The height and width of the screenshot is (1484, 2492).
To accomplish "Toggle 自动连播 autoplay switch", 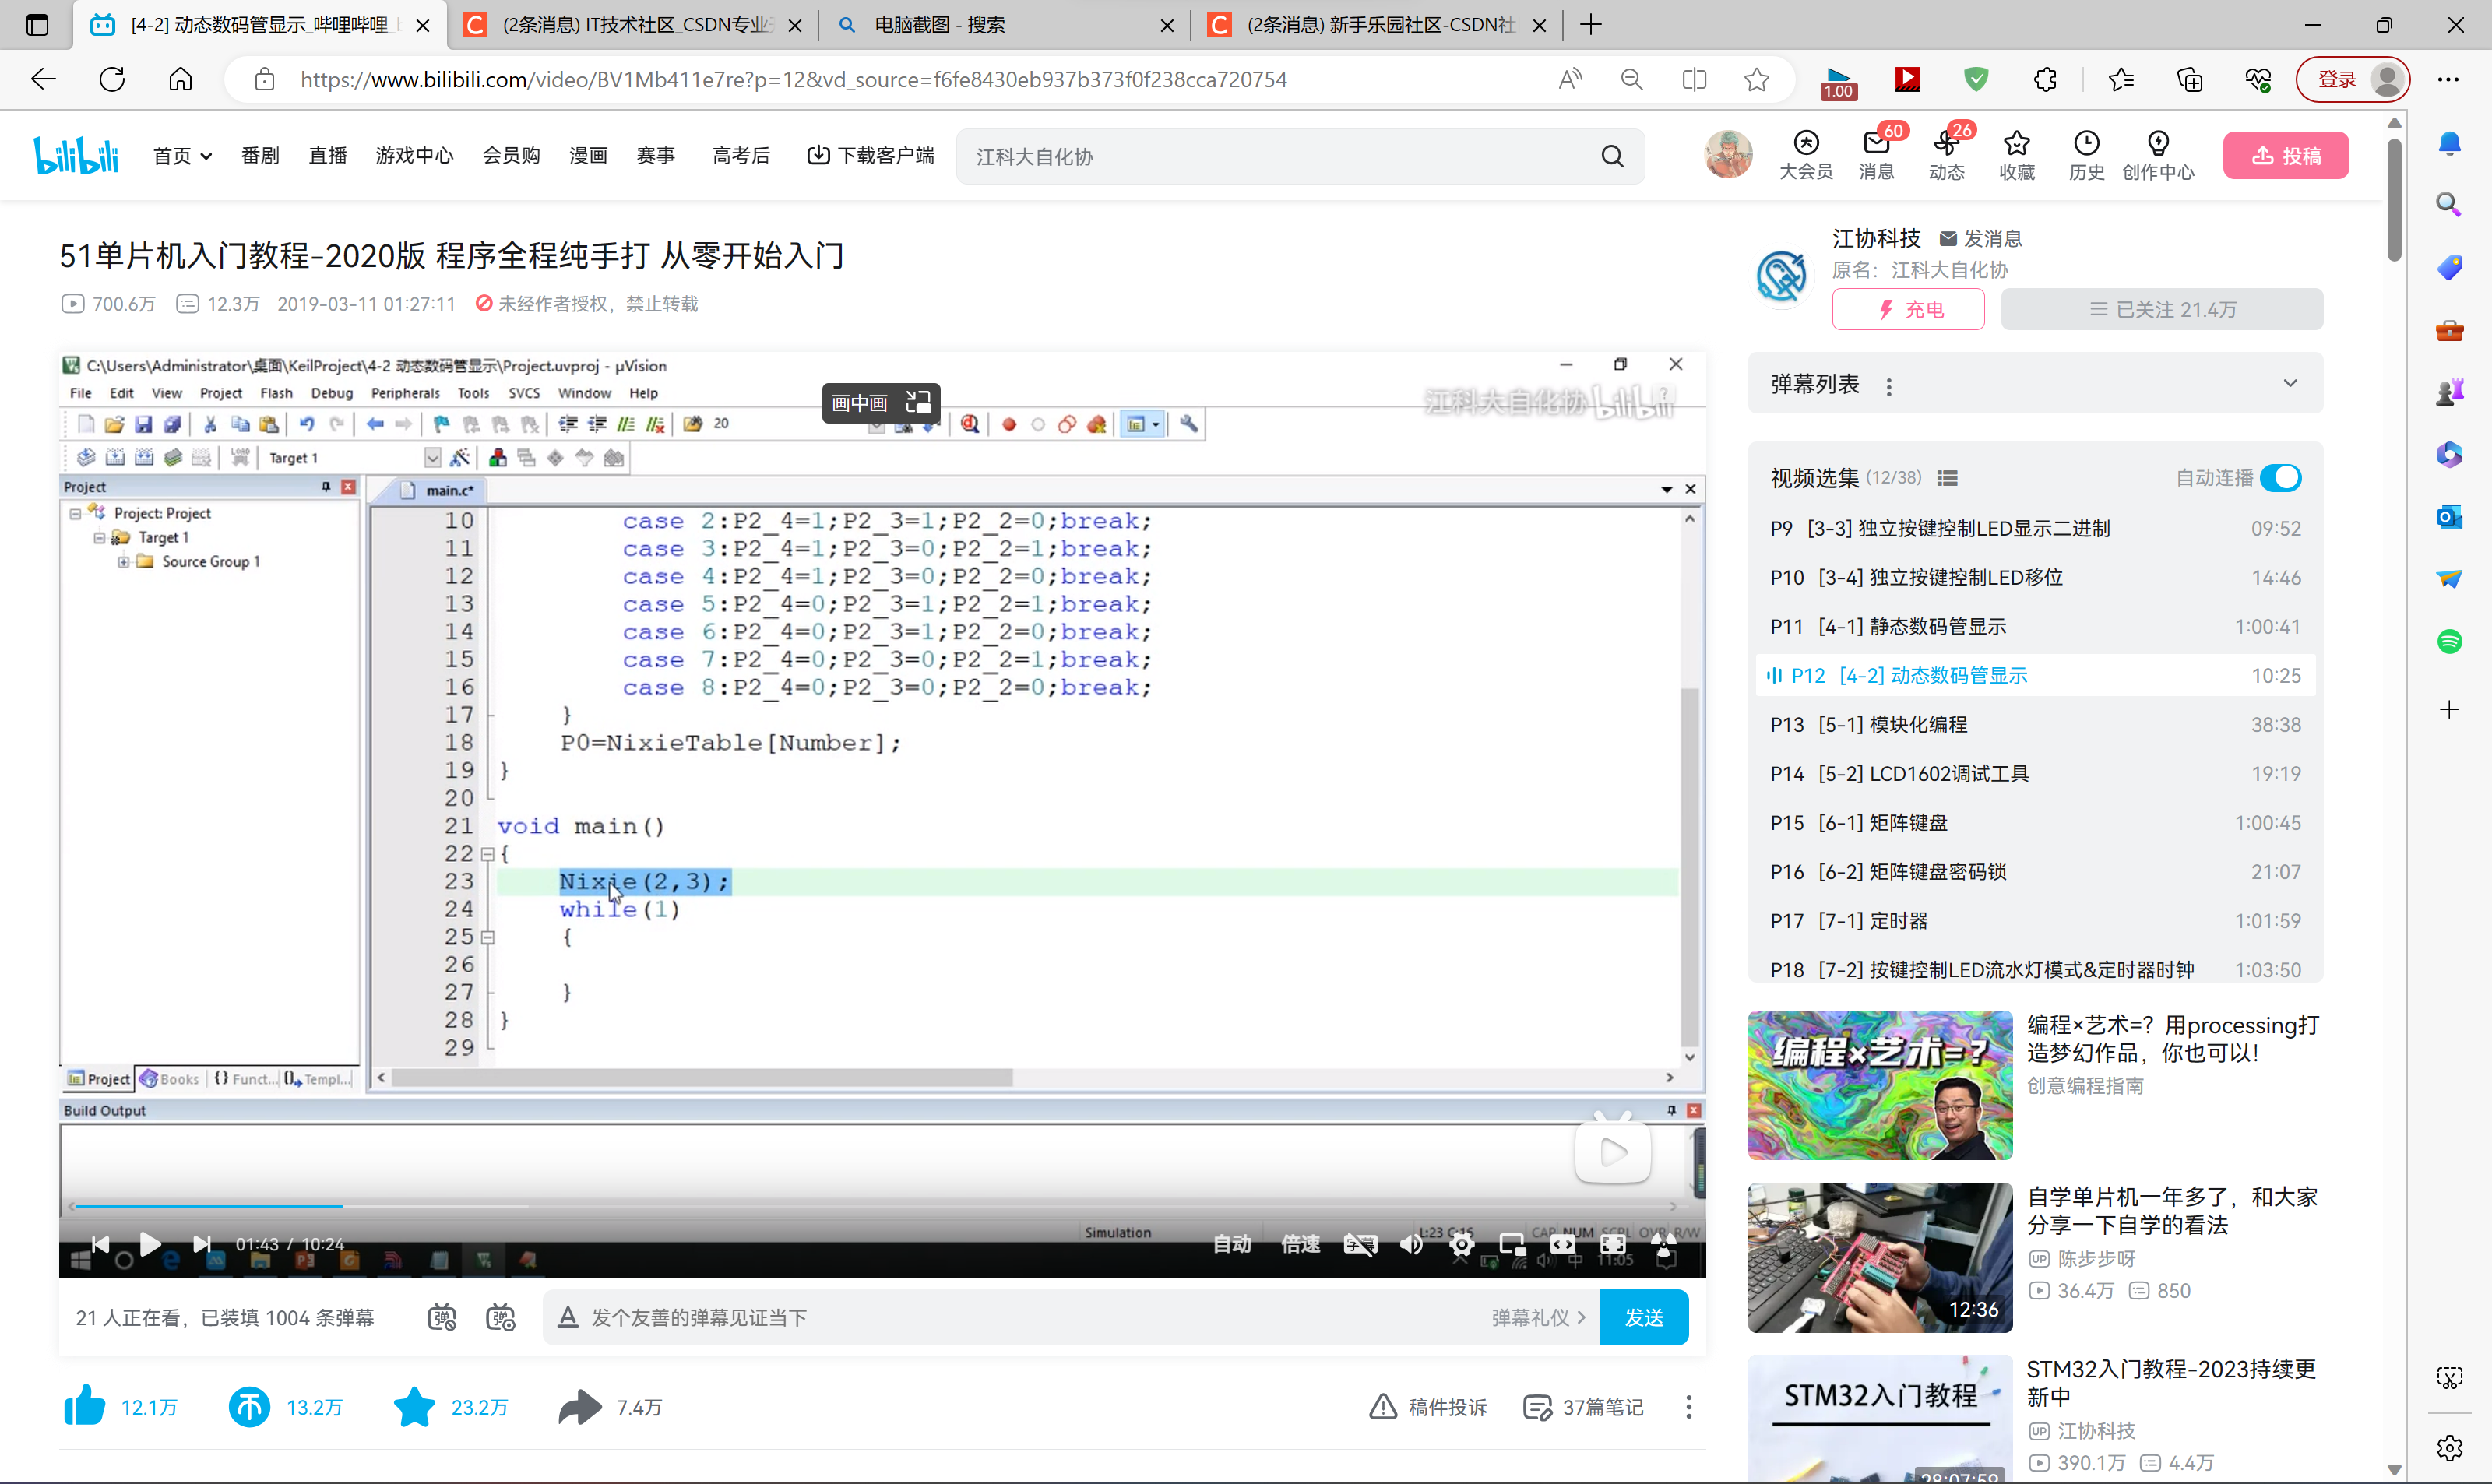I will click(x=2281, y=478).
